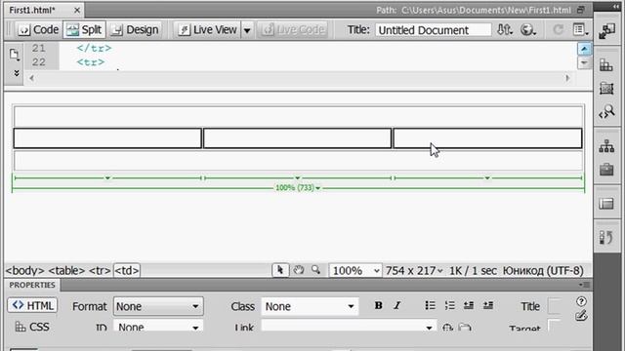Close the First1.html document tab
This screenshot has height=351, width=625.
pos(77,11)
